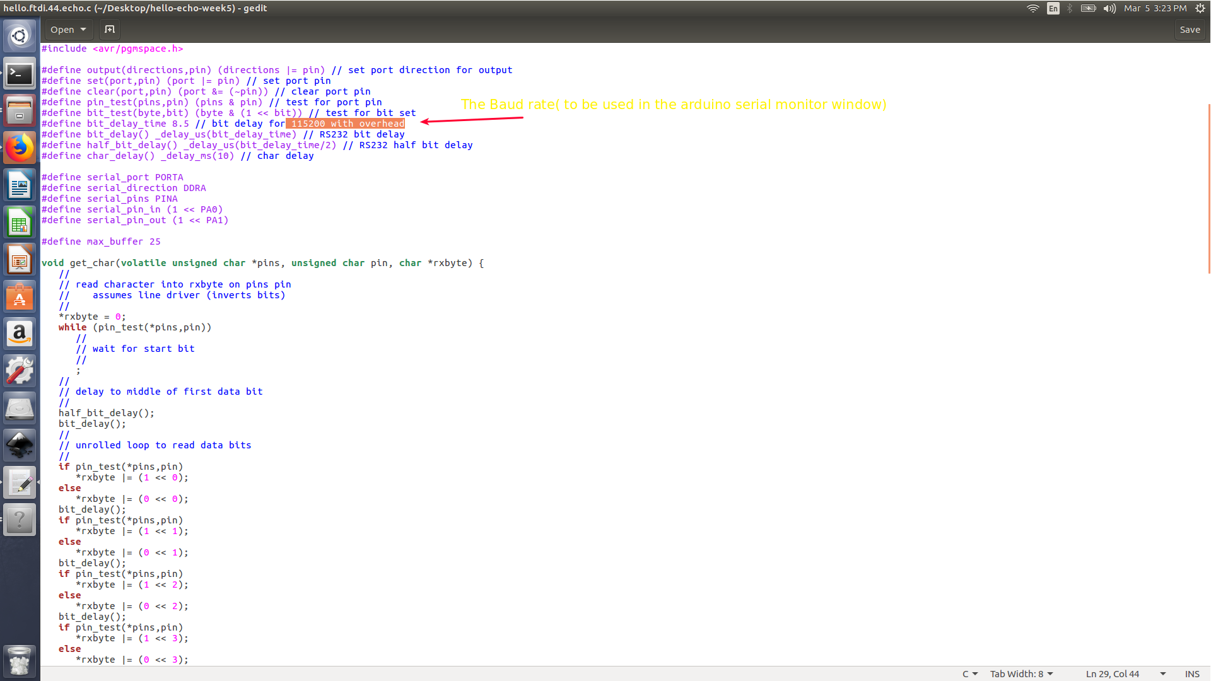This screenshot has height=681, width=1211.
Task: Open the Wi-Fi network indicator
Action: pyautogui.click(x=1033, y=8)
